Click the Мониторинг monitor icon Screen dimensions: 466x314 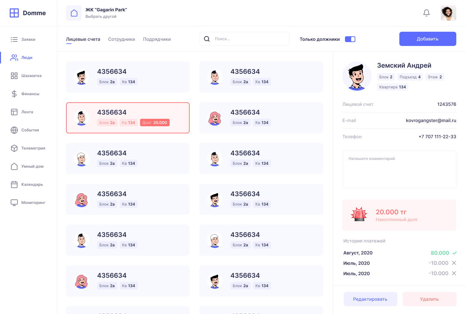tap(14, 203)
